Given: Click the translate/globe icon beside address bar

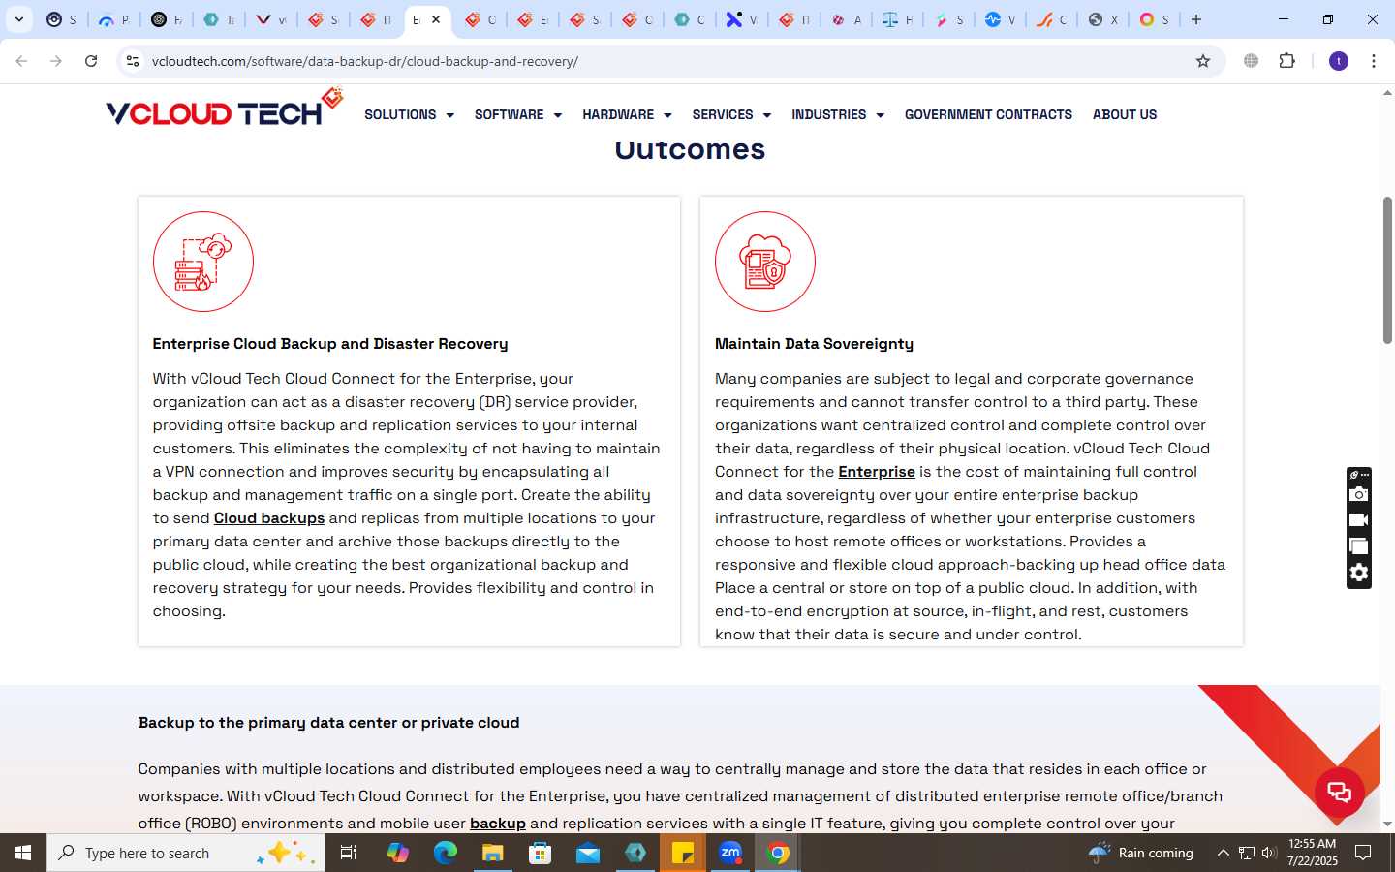Looking at the screenshot, I should tap(1251, 61).
